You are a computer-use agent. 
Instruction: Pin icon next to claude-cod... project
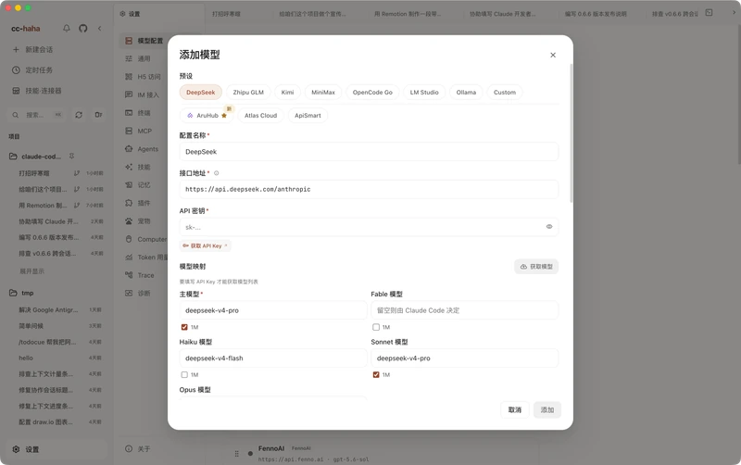pyautogui.click(x=72, y=156)
